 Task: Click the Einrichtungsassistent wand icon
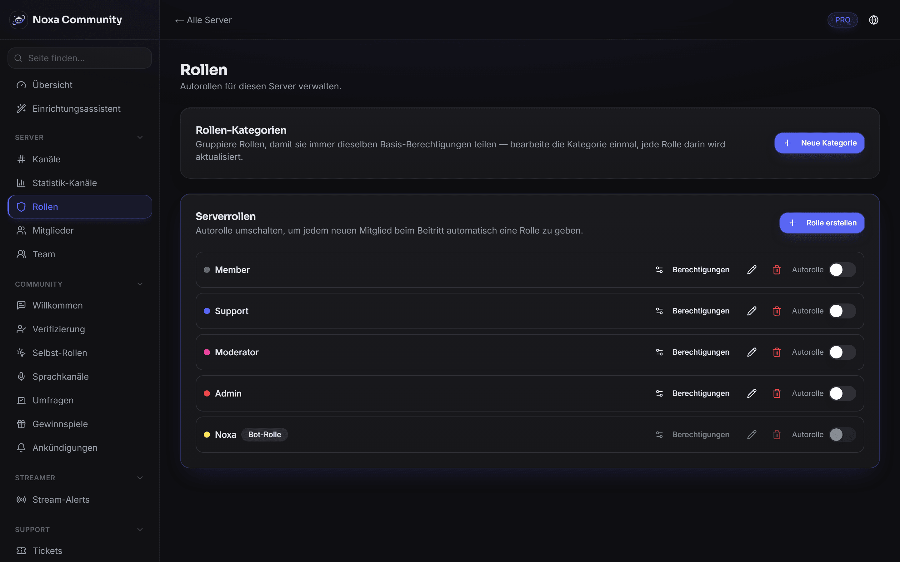coord(21,109)
